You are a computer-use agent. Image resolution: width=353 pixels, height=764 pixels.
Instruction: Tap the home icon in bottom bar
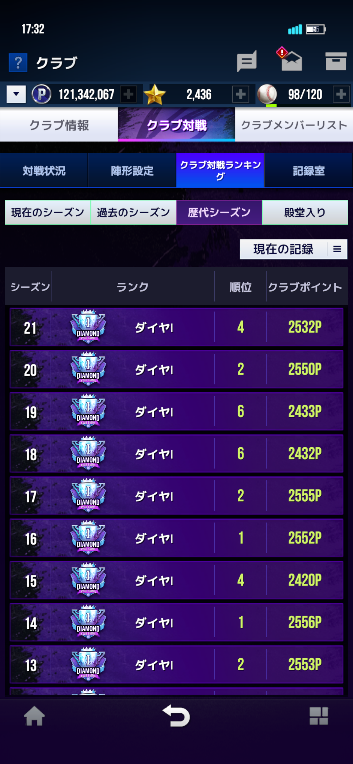pos(34,716)
